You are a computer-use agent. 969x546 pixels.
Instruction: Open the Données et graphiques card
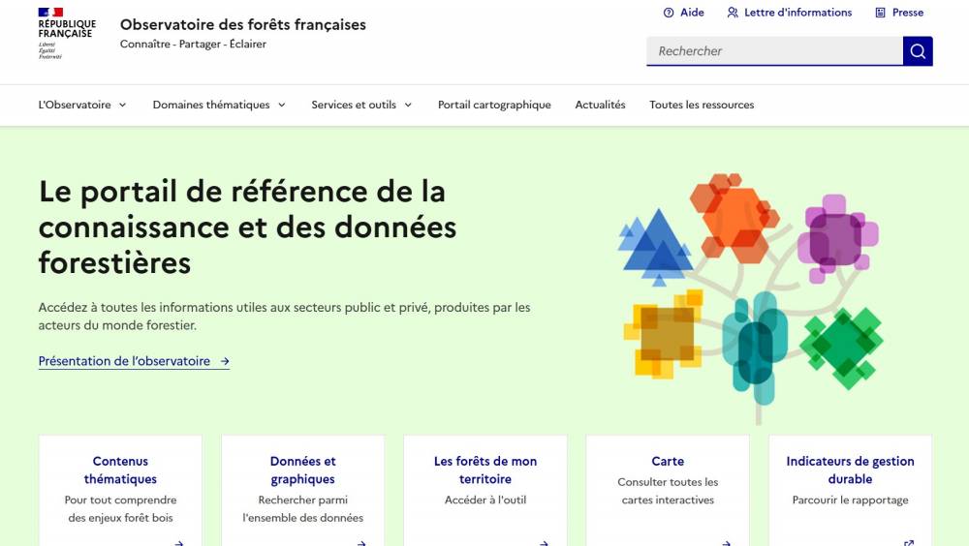click(302, 491)
